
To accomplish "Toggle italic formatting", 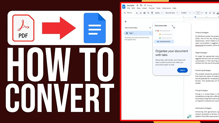I will click(x=210, y=13).
